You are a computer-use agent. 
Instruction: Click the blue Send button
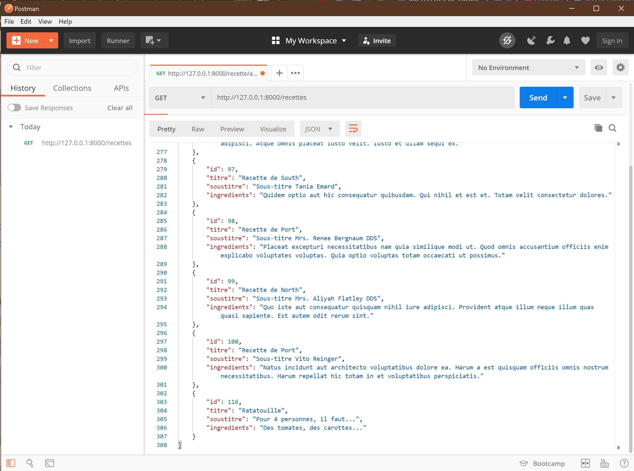[538, 97]
